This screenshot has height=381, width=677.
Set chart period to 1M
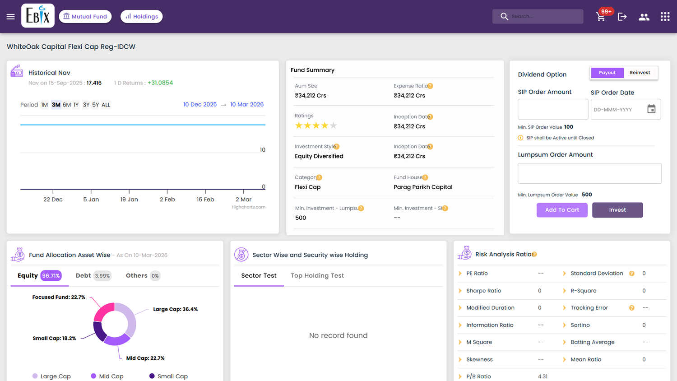tap(45, 105)
